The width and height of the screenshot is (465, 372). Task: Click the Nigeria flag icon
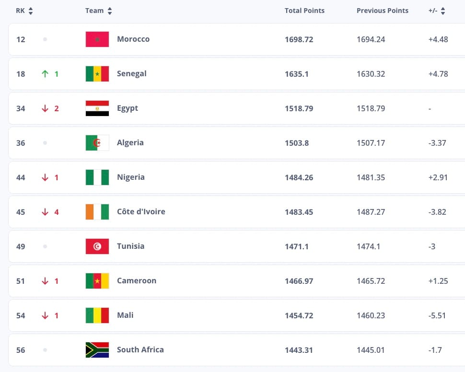pyautogui.click(x=97, y=177)
